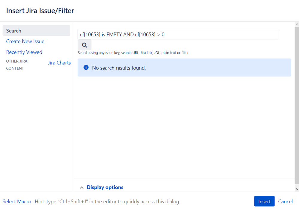Click the blue info icon in the results banner
This screenshot has height=209, width=299.
[86, 67]
